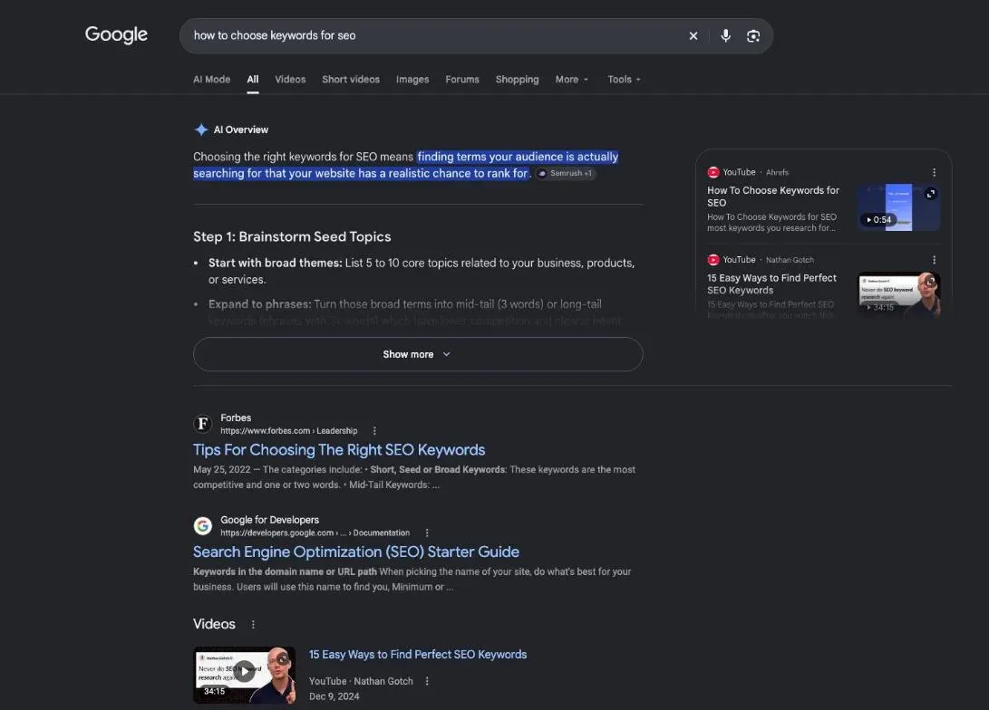Screen dimensions: 989x710
Task: Open Search Engine Optimization (SEO) Starter Guide
Action: [355, 552]
